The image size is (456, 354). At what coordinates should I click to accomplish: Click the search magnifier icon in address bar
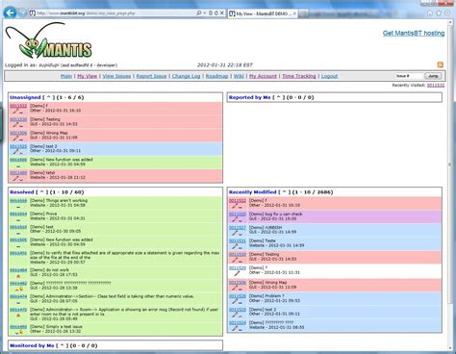tap(199, 13)
